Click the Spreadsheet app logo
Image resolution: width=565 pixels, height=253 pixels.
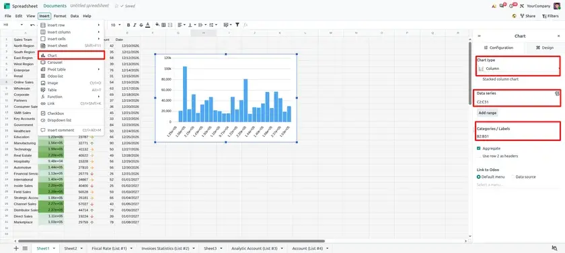pos(7,6)
